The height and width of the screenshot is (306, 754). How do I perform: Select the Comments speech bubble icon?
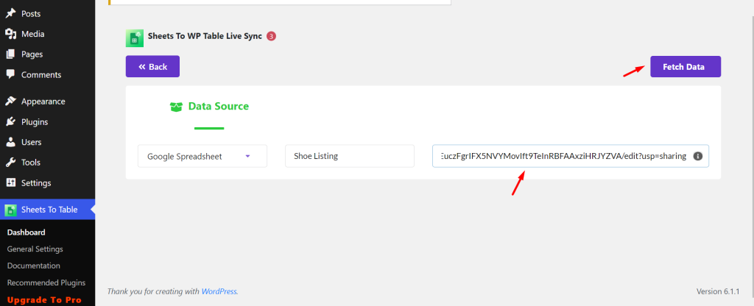coord(10,74)
